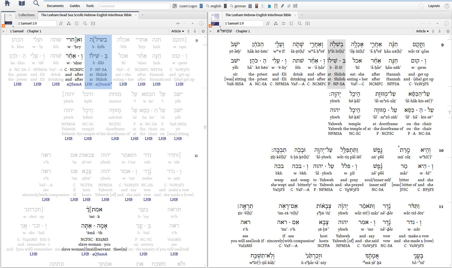The image size is (452, 268).
Task: Open the Tools menu
Action: tap(90, 6)
